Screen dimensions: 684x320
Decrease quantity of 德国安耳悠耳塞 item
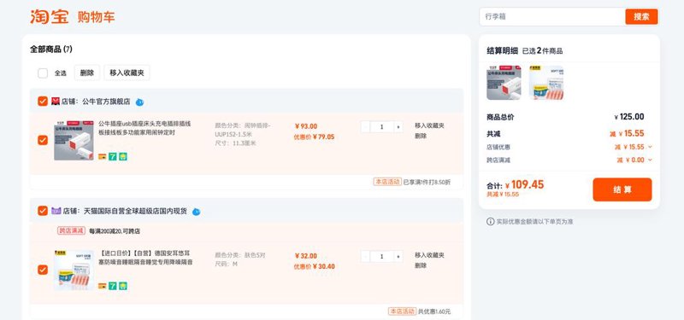[366, 257]
